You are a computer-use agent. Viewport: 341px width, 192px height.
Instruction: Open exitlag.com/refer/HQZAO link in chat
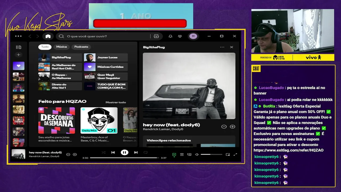click(x=289, y=150)
